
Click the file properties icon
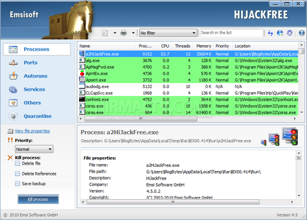click(x=10, y=131)
